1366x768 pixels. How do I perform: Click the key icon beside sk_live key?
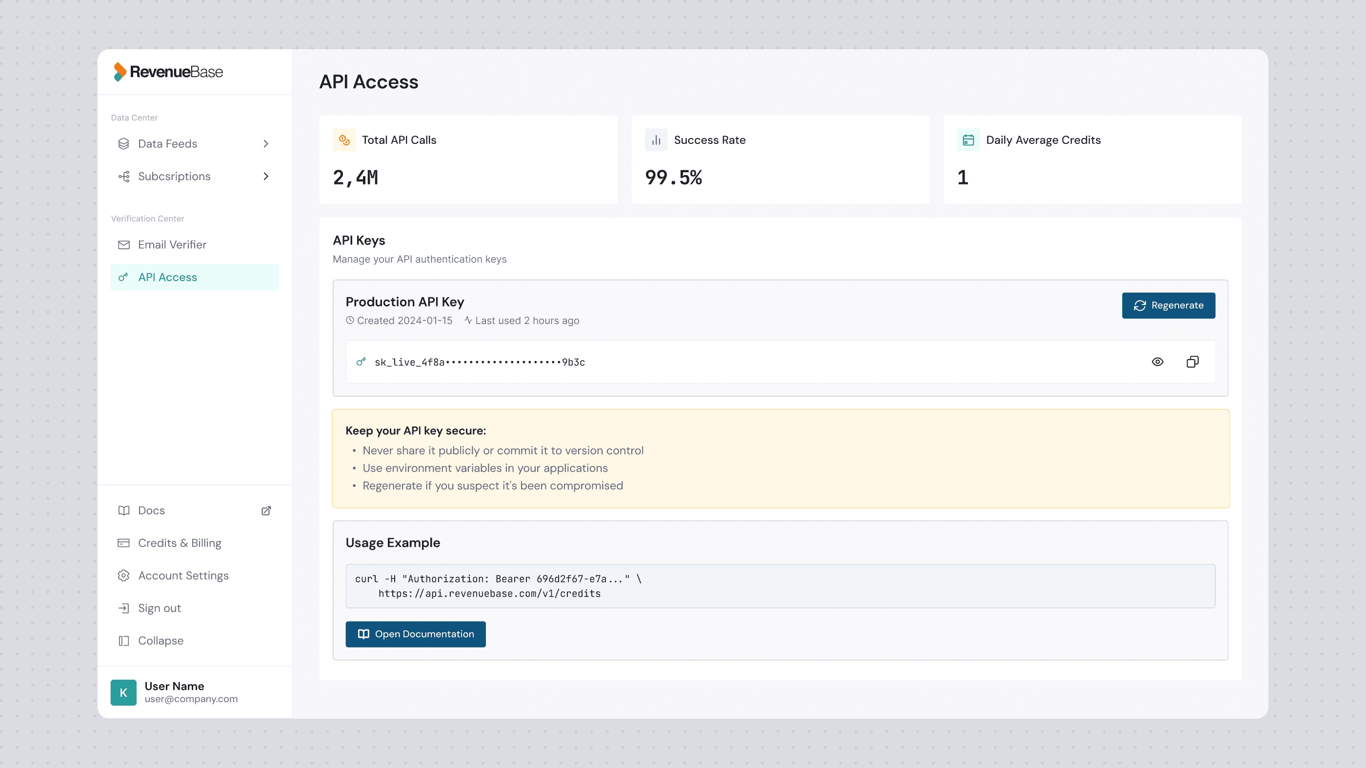(x=361, y=362)
